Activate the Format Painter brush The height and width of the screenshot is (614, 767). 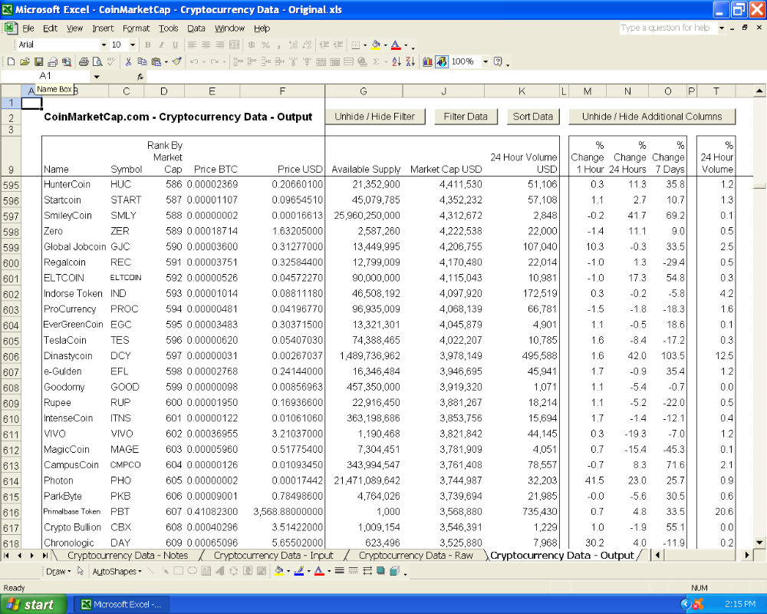click(x=177, y=61)
